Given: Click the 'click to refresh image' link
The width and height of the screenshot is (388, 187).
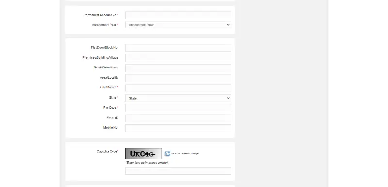Looking at the screenshot, I should point(185,153).
